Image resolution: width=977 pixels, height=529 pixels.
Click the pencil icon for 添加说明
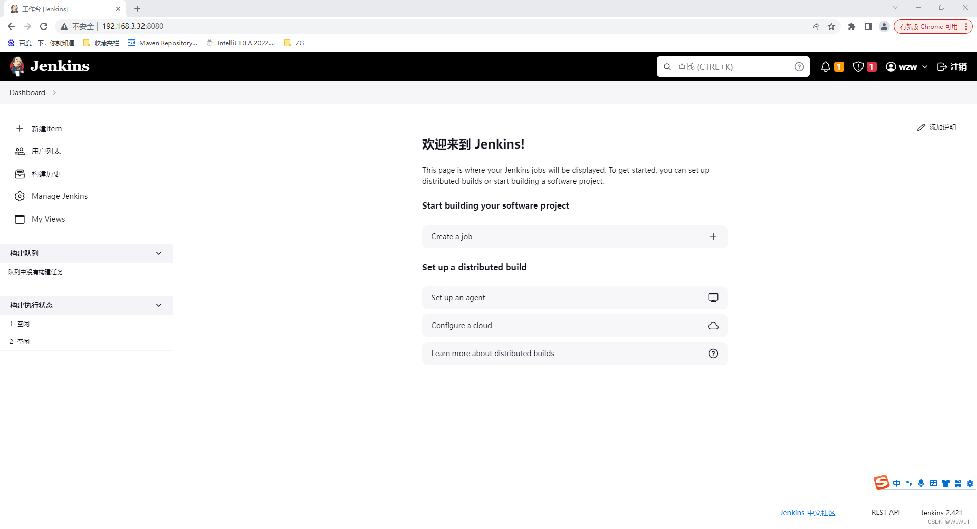(921, 128)
